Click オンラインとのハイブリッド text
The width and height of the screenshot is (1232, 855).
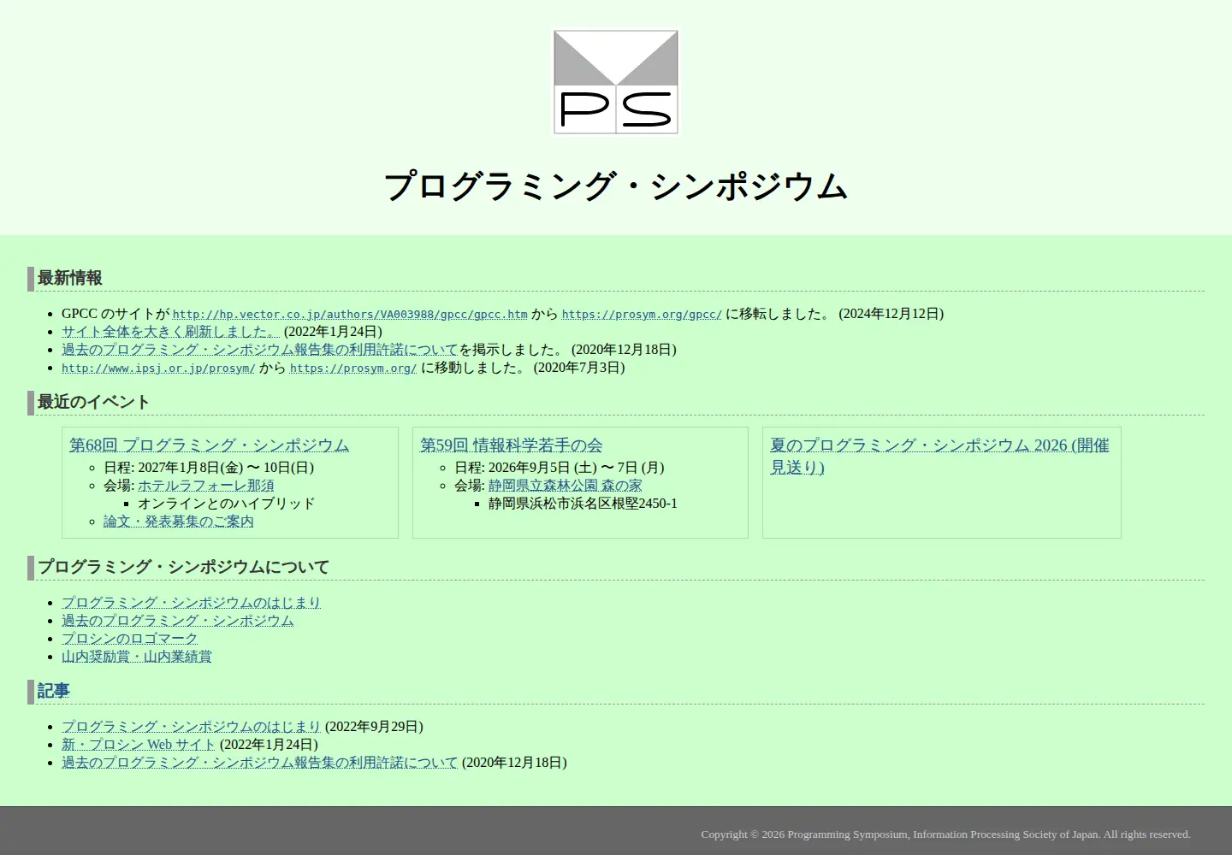(226, 504)
